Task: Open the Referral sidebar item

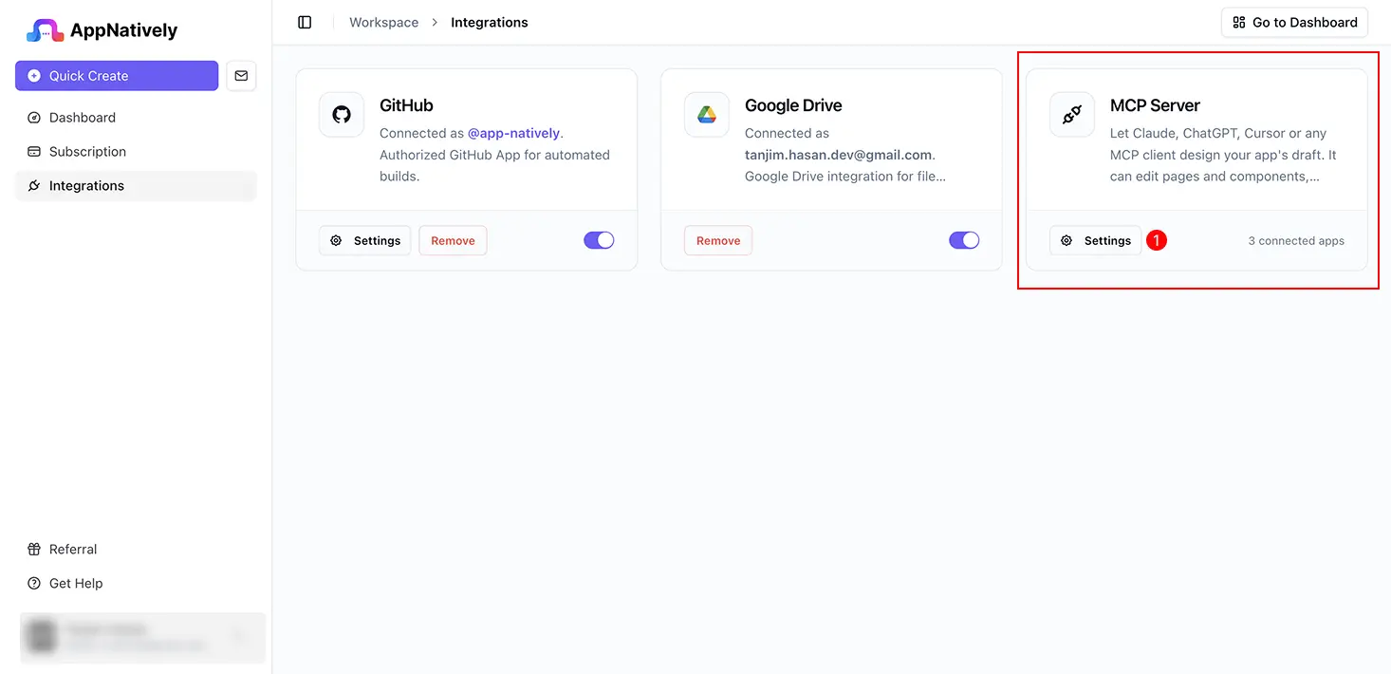Action: 136,550
